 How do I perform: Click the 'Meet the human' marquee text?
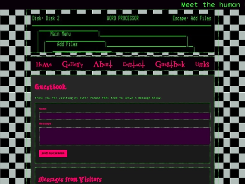click(x=211, y=5)
